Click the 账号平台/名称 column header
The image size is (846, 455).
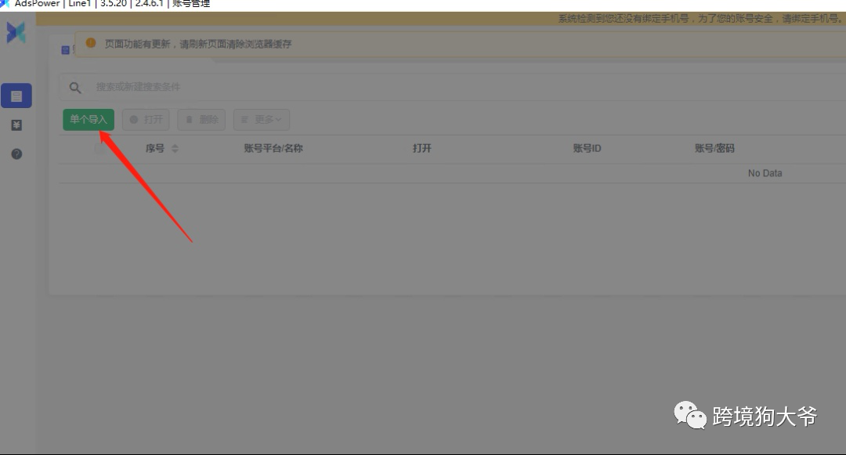coord(272,147)
